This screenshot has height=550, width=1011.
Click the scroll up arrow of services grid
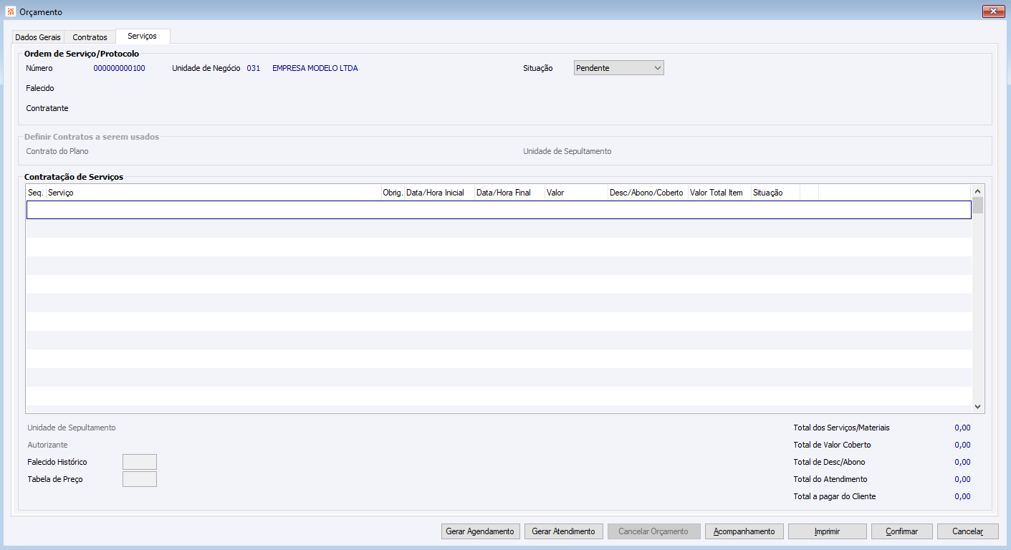pyautogui.click(x=977, y=191)
